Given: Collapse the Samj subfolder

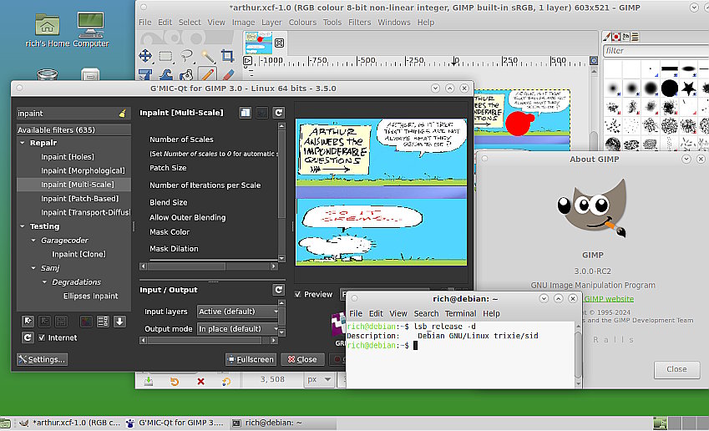Looking at the screenshot, I should tap(33, 268).
